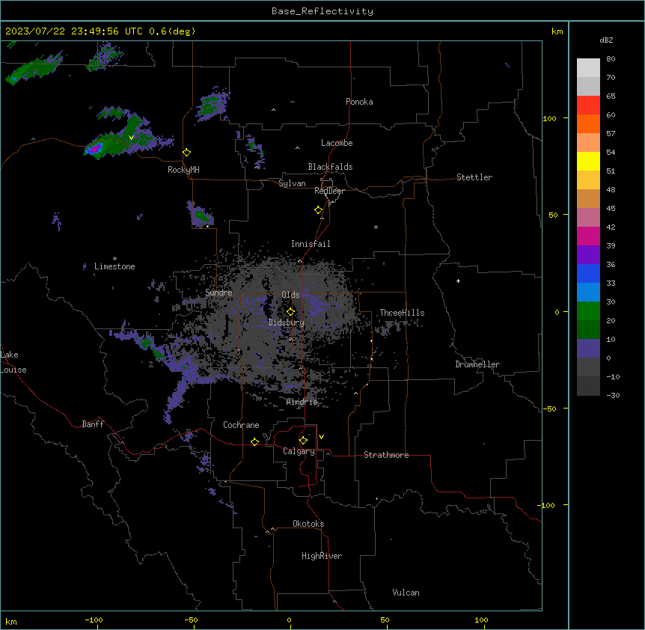Click the Banff town label
This screenshot has height=630, width=645.
(93, 424)
